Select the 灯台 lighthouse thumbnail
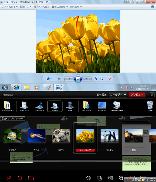This screenshot has width=156, height=182. 134,136
